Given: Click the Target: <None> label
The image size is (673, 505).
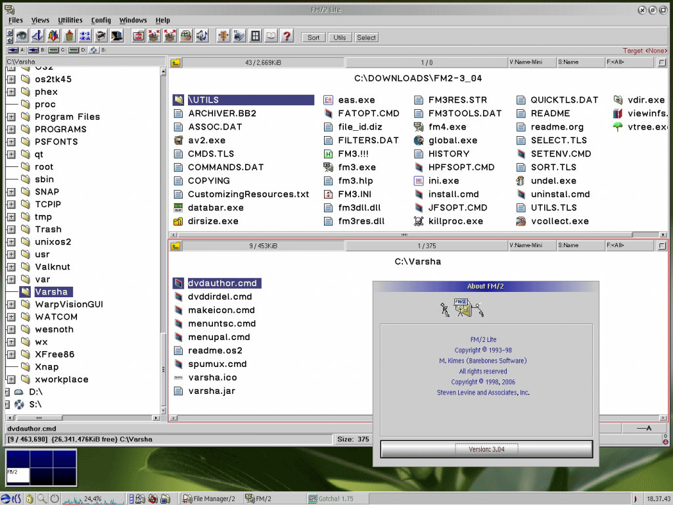Looking at the screenshot, I should [x=645, y=51].
